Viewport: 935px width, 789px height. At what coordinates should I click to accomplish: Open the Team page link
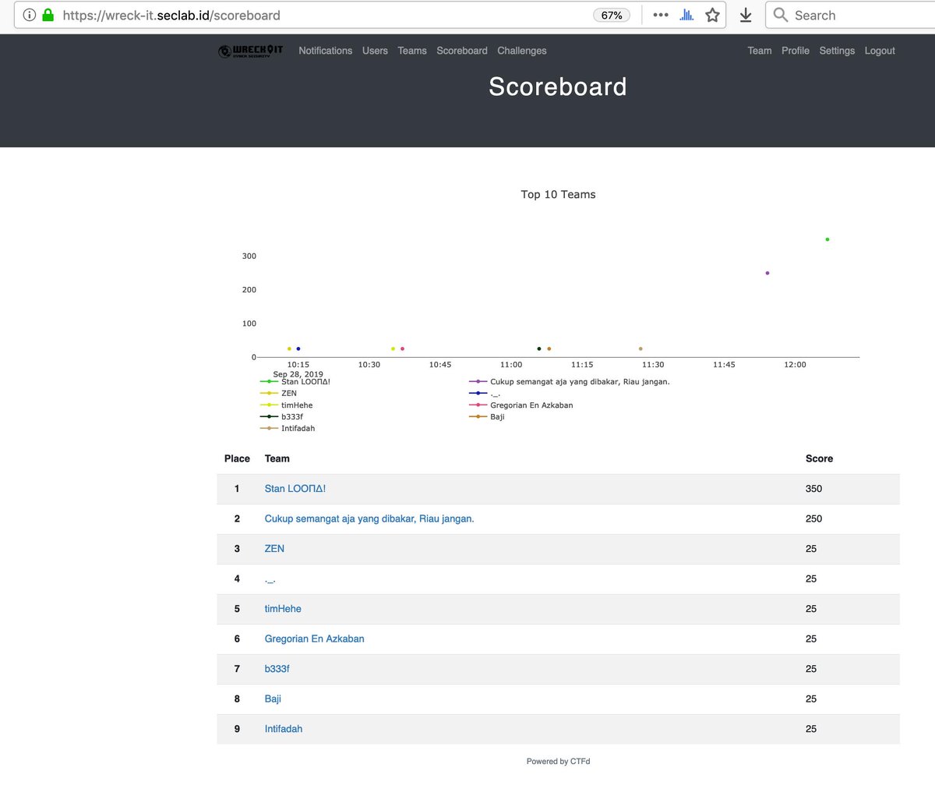pos(760,51)
